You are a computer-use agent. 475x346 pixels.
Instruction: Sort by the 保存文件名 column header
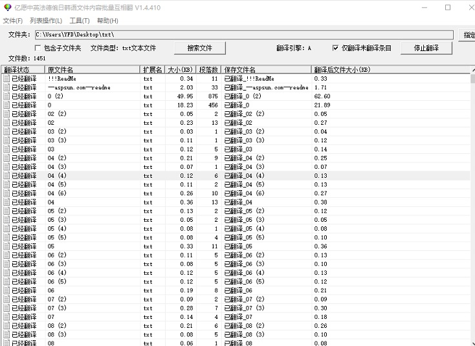click(266, 70)
